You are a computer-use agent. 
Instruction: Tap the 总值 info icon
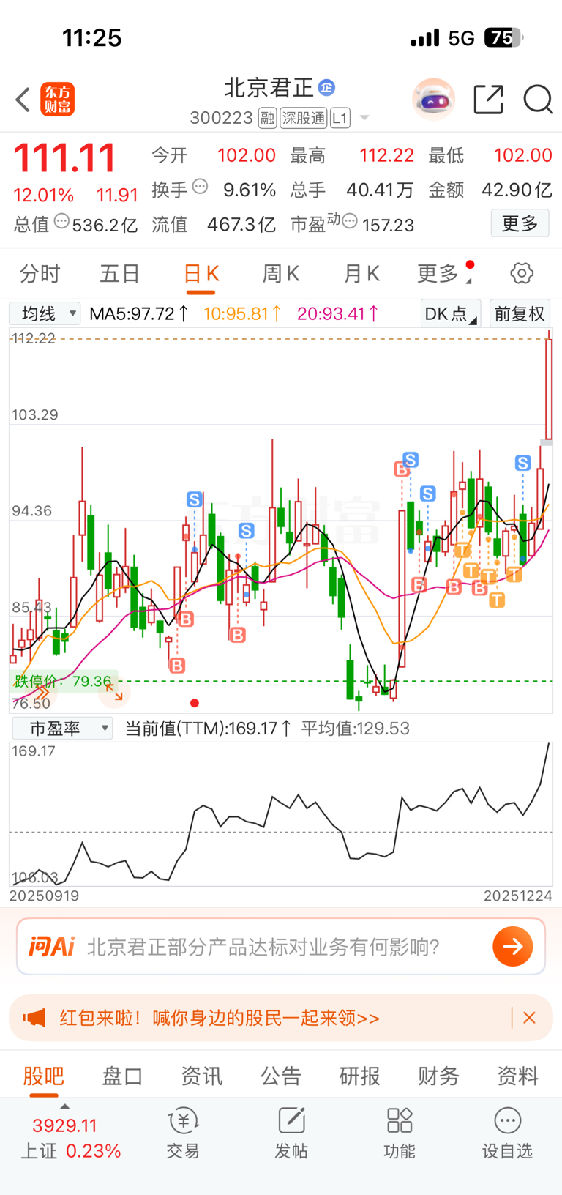click(x=62, y=220)
